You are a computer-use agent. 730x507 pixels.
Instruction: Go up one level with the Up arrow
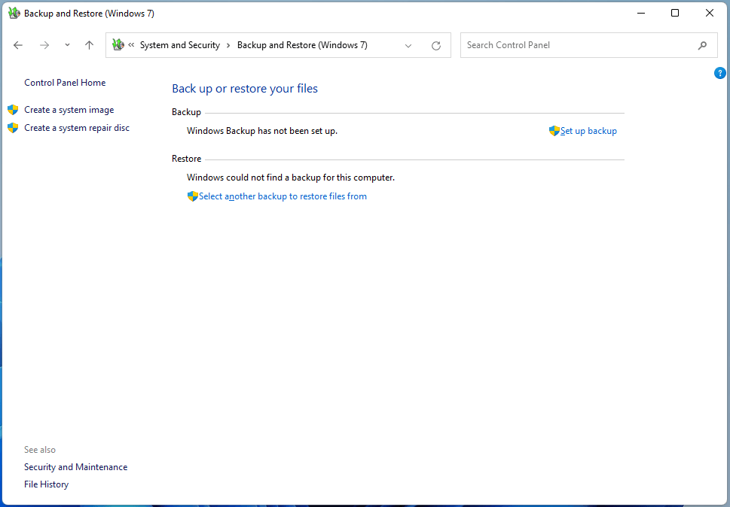tap(89, 45)
